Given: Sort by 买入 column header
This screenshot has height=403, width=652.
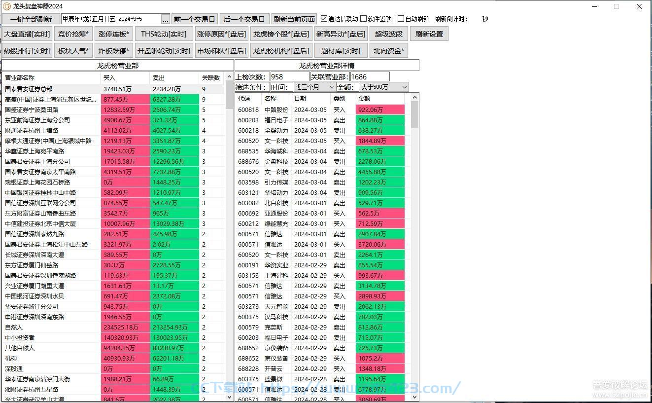Looking at the screenshot, I should pyautogui.click(x=125, y=78).
